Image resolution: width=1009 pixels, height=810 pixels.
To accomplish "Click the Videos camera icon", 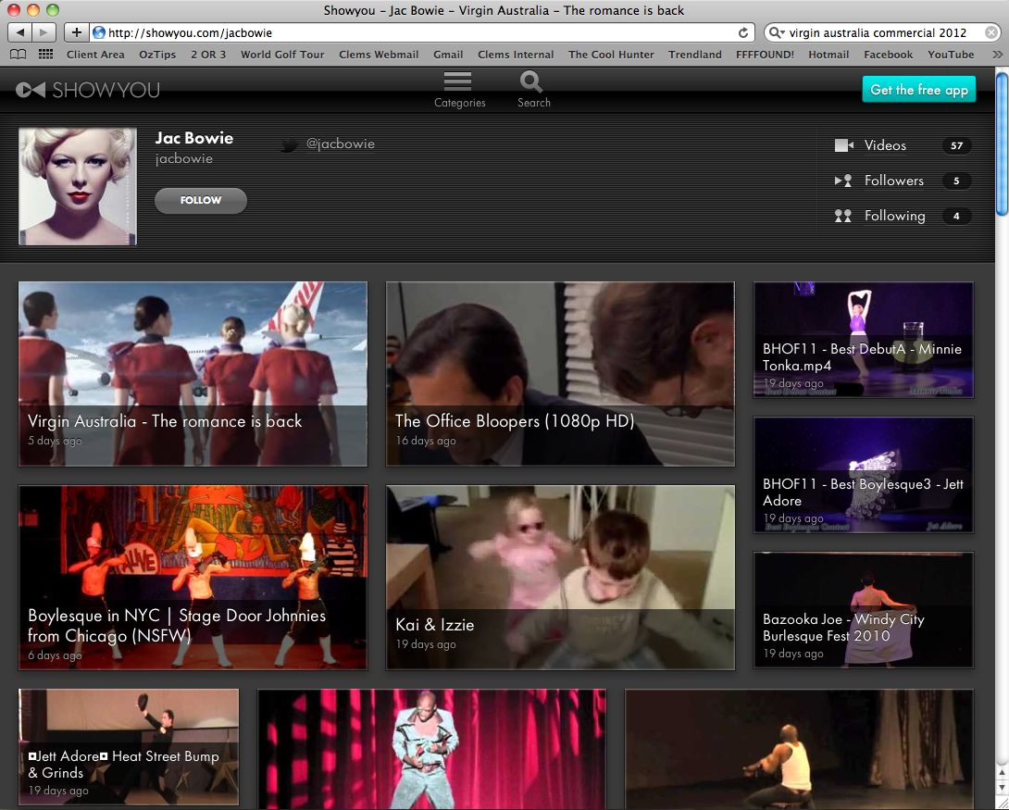I will click(843, 145).
